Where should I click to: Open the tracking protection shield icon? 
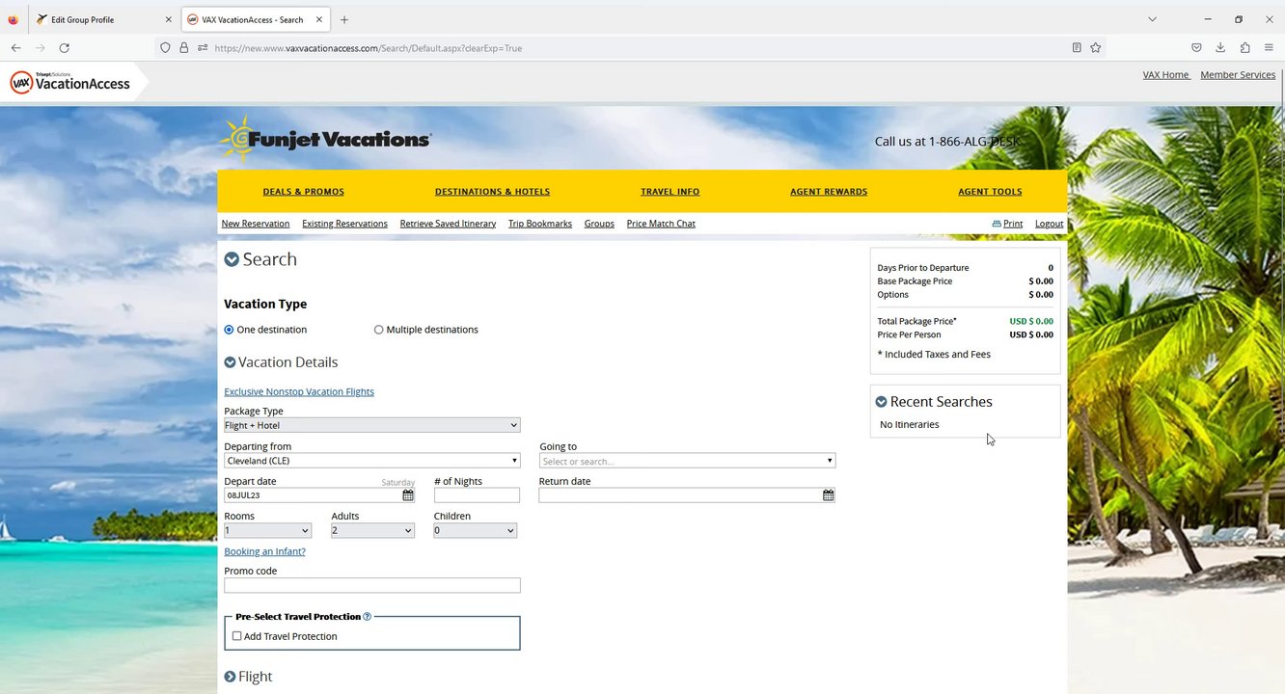point(165,47)
